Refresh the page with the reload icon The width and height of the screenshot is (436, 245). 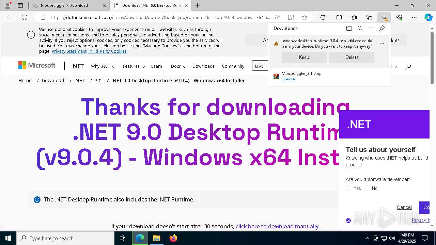[x=25, y=17]
